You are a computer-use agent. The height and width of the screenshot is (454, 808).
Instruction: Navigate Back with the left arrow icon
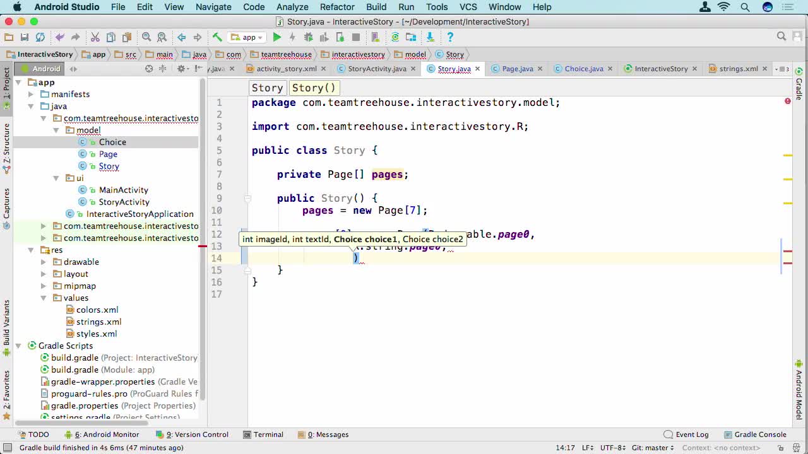(182, 37)
